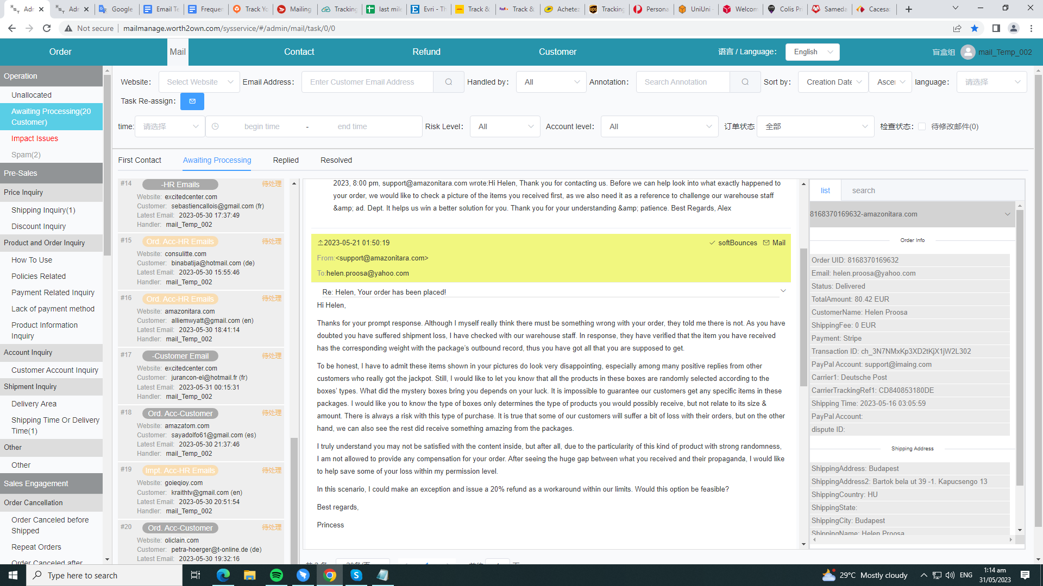
Task: Toggle the 待修改邮件 checkbox
Action: pyautogui.click(x=922, y=126)
